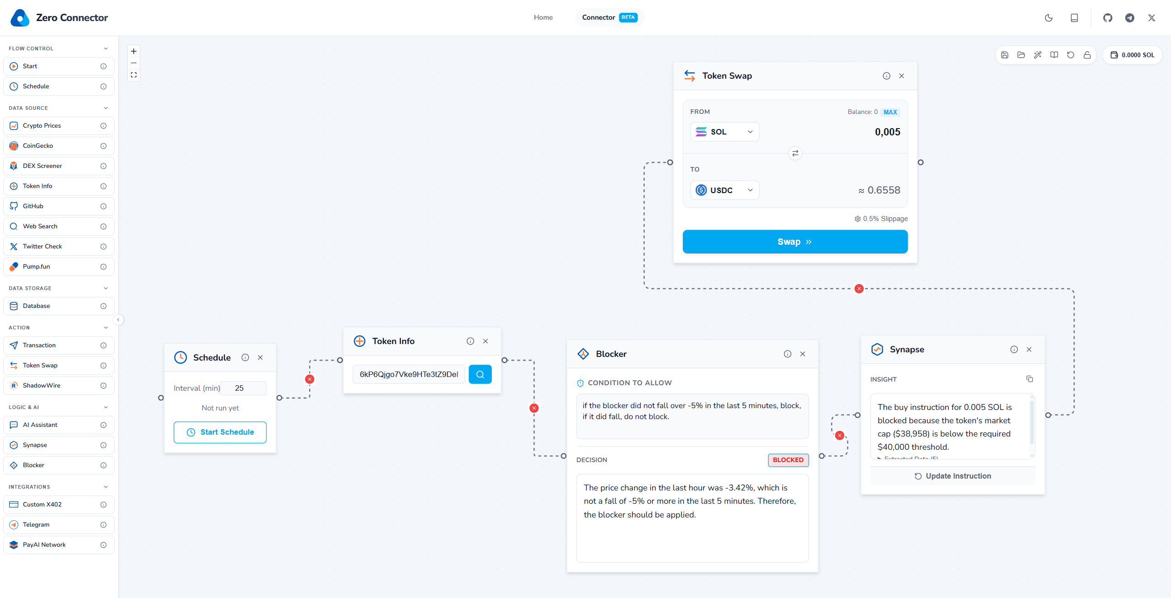
Task: Click the swap direction arrows between FROM and TO
Action: pyautogui.click(x=795, y=153)
